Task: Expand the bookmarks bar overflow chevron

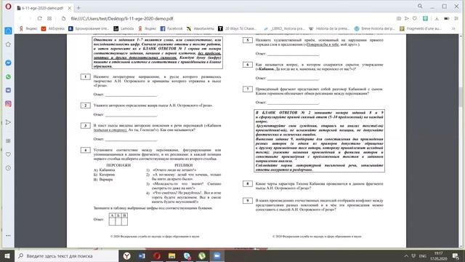Action: (453, 28)
